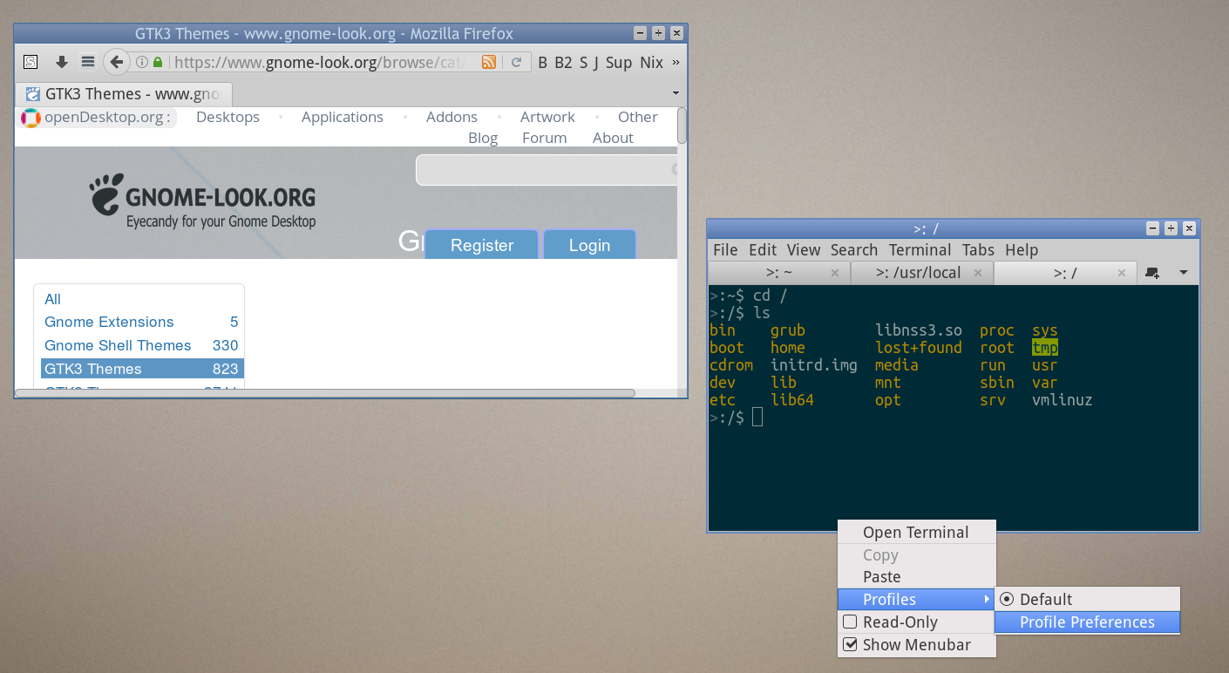Uncheck the Show Menubar checkbox

click(x=850, y=645)
